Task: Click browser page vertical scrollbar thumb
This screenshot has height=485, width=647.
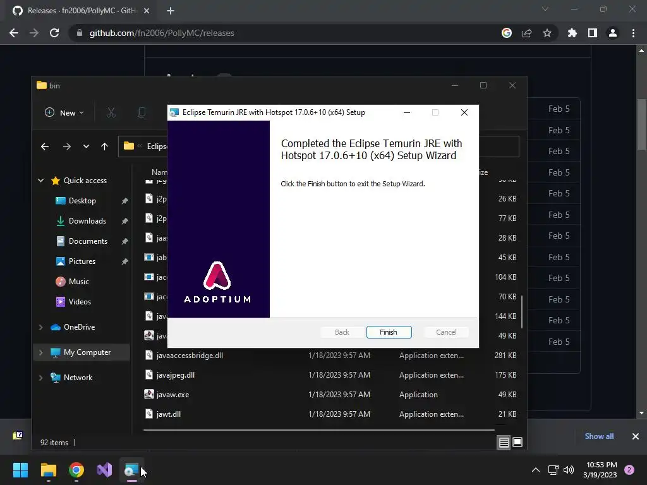Action: [641, 124]
